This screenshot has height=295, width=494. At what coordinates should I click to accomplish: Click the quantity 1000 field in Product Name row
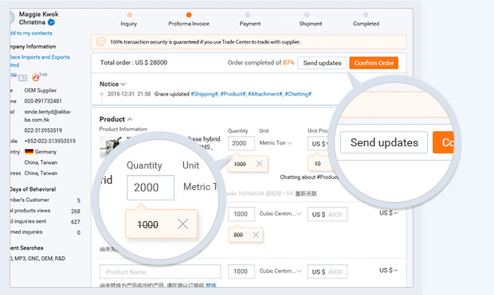[241, 271]
